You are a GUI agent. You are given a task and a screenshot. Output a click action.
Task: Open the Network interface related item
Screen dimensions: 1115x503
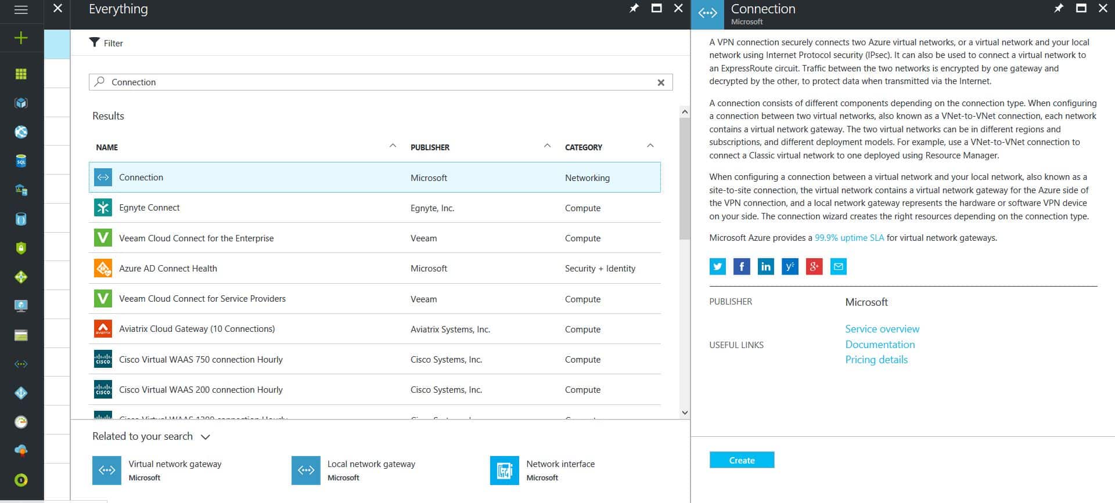pyautogui.click(x=542, y=470)
